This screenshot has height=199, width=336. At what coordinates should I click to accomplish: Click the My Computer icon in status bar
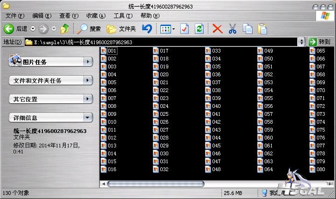coord(265,193)
